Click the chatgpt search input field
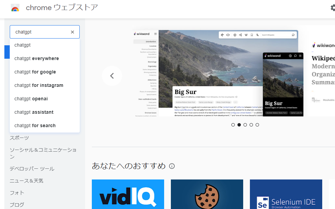The width and height of the screenshot is (335, 209). 45,32
